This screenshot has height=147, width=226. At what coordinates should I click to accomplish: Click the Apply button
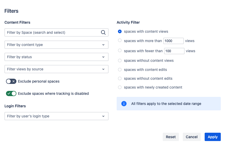tap(212, 137)
